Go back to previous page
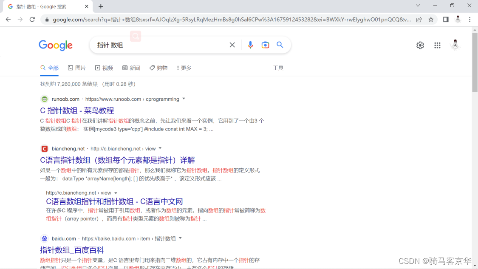 coord(8,20)
